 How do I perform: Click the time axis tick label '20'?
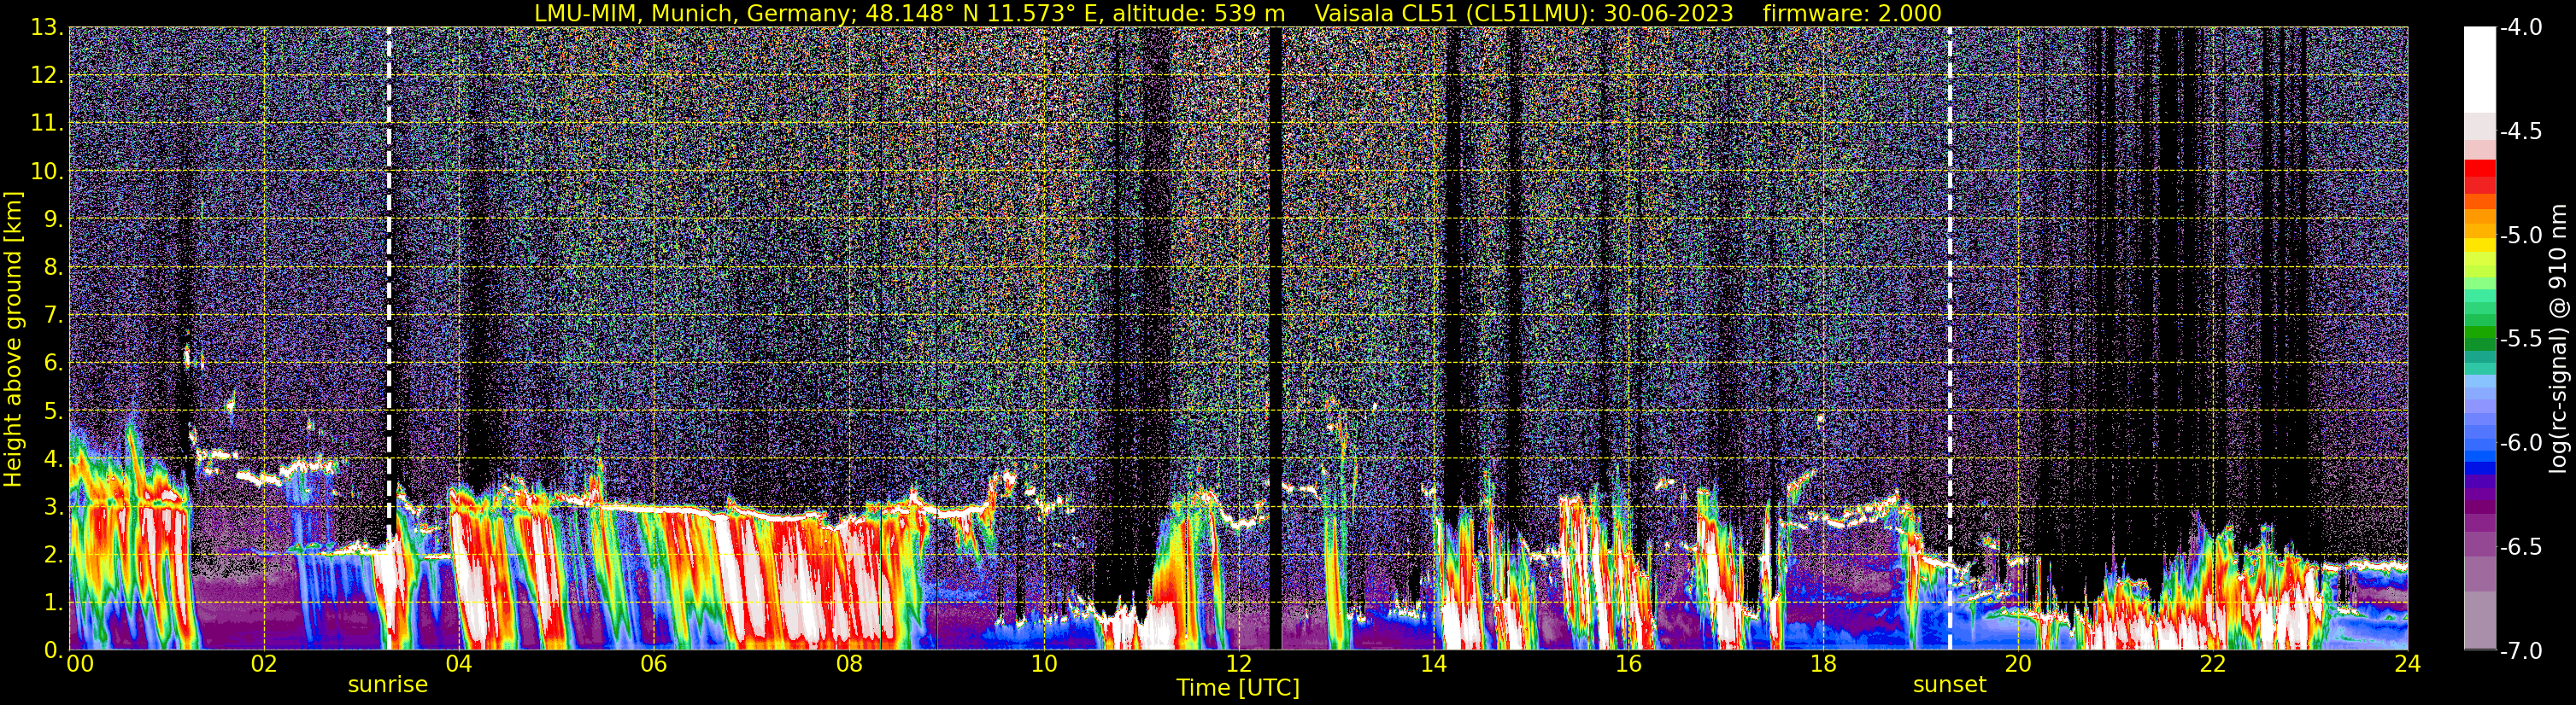tap(2019, 664)
